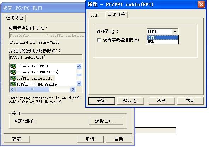Screen dimensions: 209x147
Task: Click the list's scroll down arrow
Action: [x=79, y=83]
